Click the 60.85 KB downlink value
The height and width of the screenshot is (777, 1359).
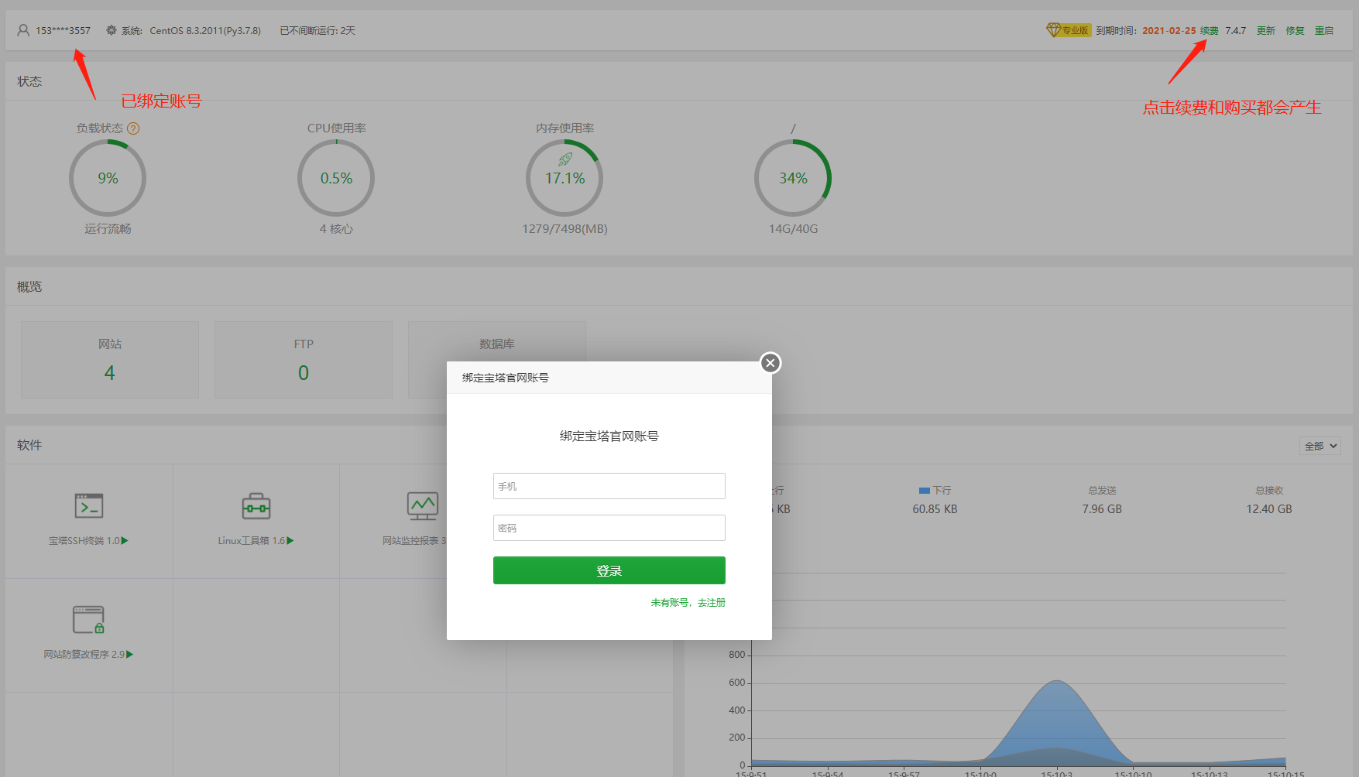(x=935, y=509)
